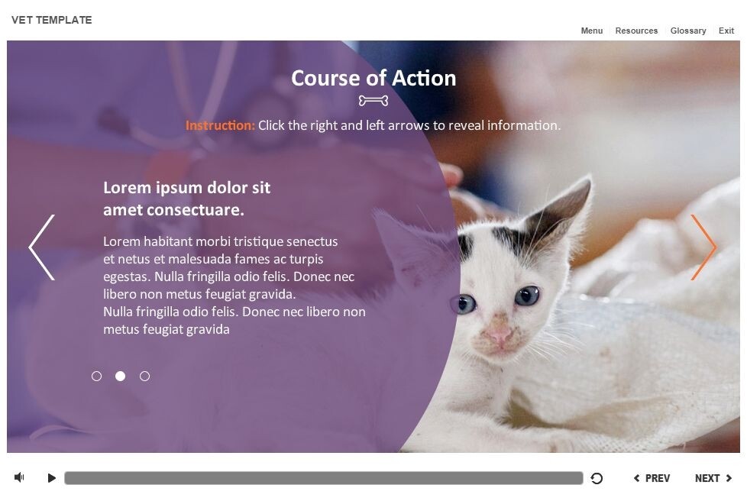Click the gray seekbar progress track

coord(324,477)
